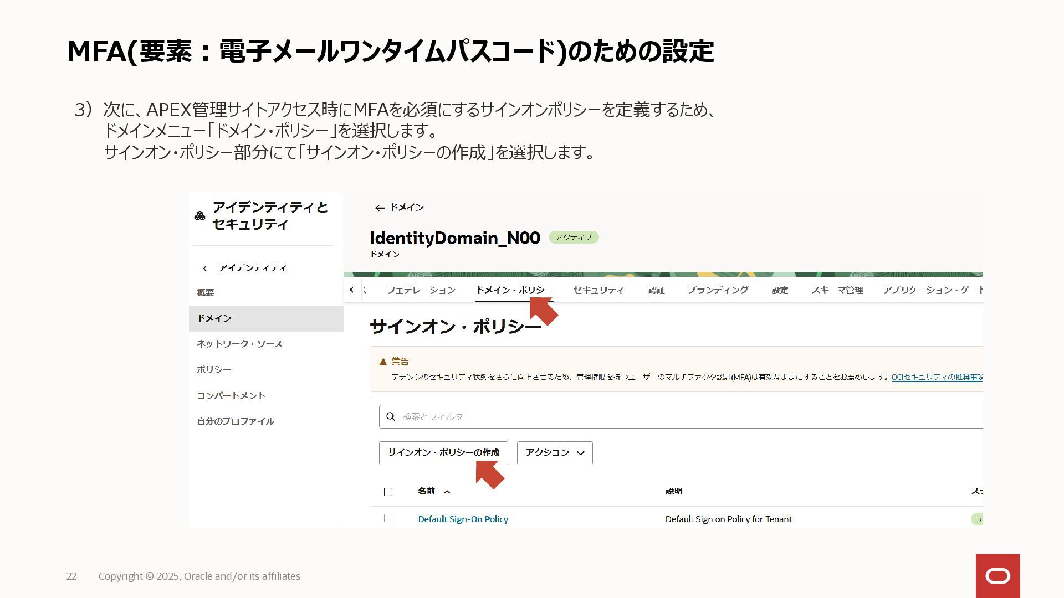Viewport: 1064px width, 598px height.
Task: Click the アクティブ status badge
Action: (x=574, y=238)
